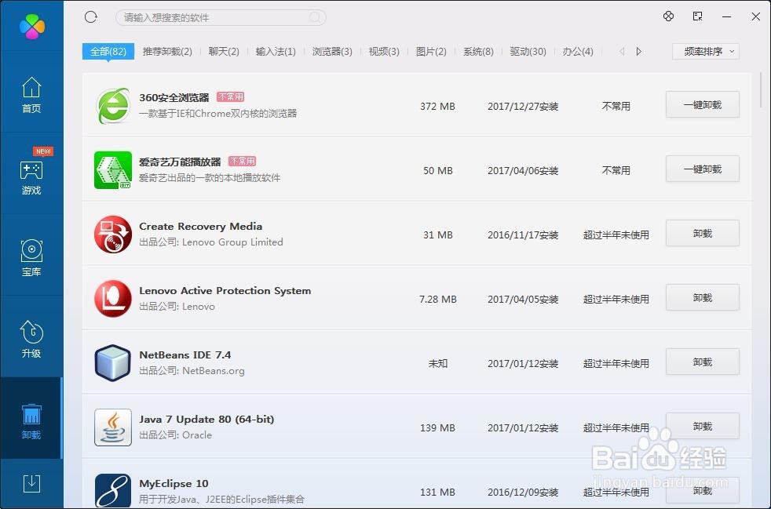Open the 宝库 treasure section
The image size is (771, 509).
click(31, 259)
